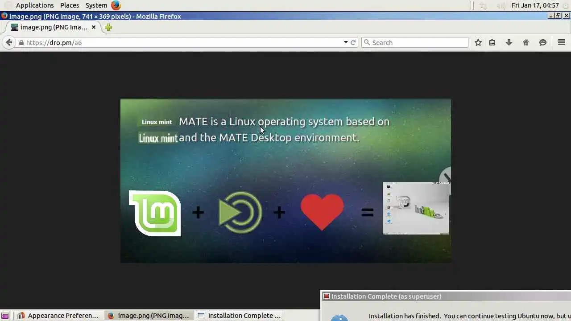Go to the Home page icon
The width and height of the screenshot is (571, 321).
tap(526, 42)
